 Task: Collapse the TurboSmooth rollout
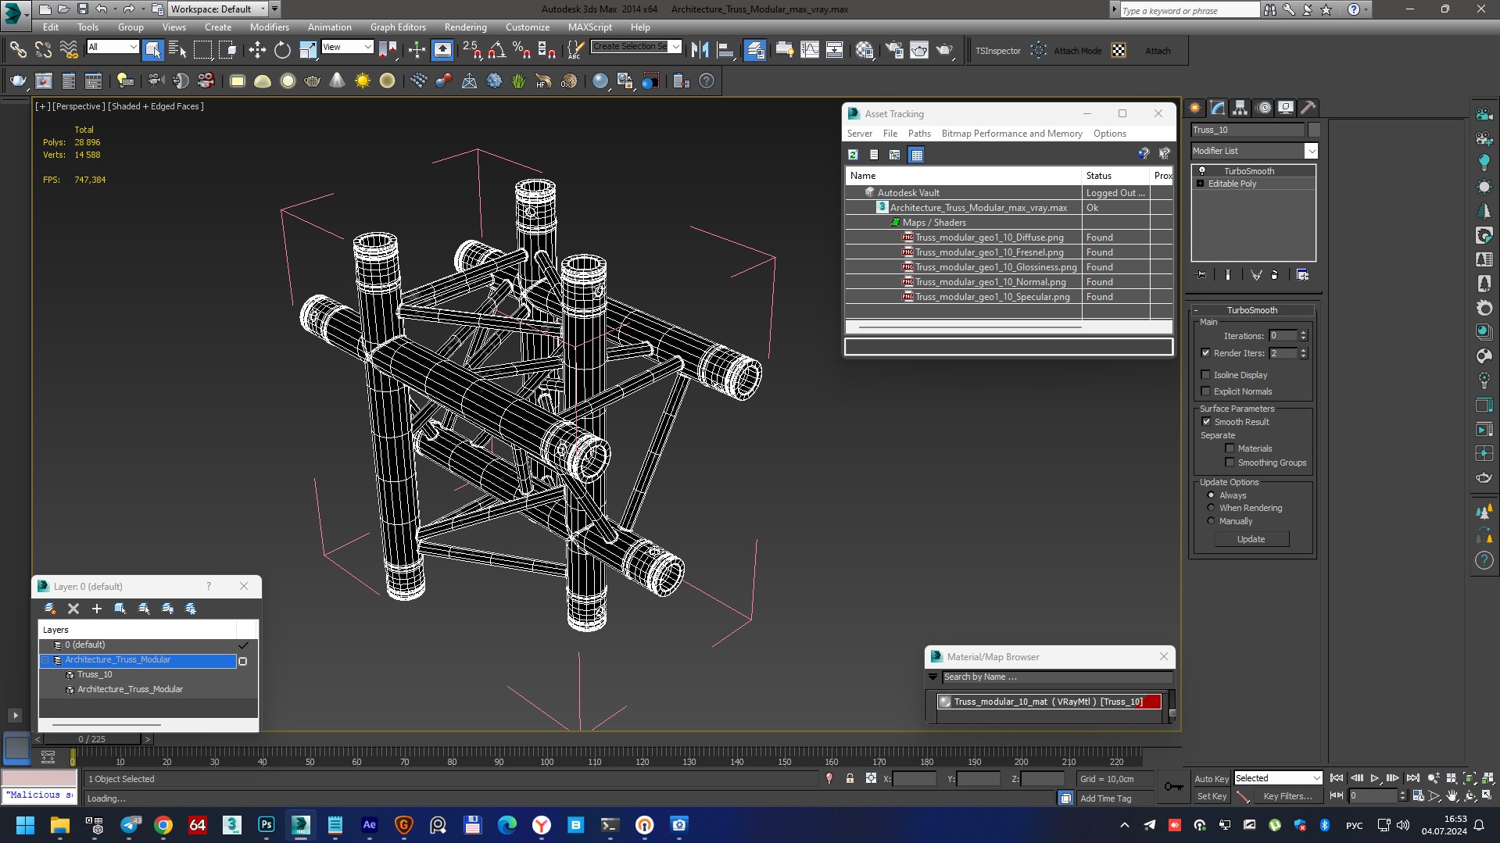point(1251,310)
